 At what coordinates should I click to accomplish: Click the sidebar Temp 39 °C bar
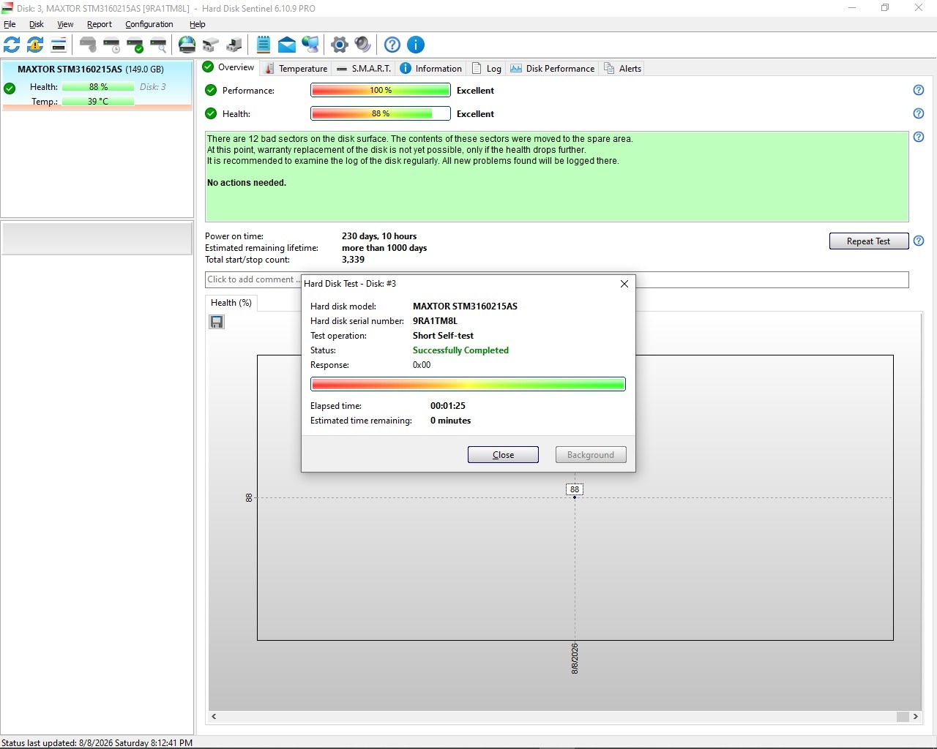click(x=98, y=102)
